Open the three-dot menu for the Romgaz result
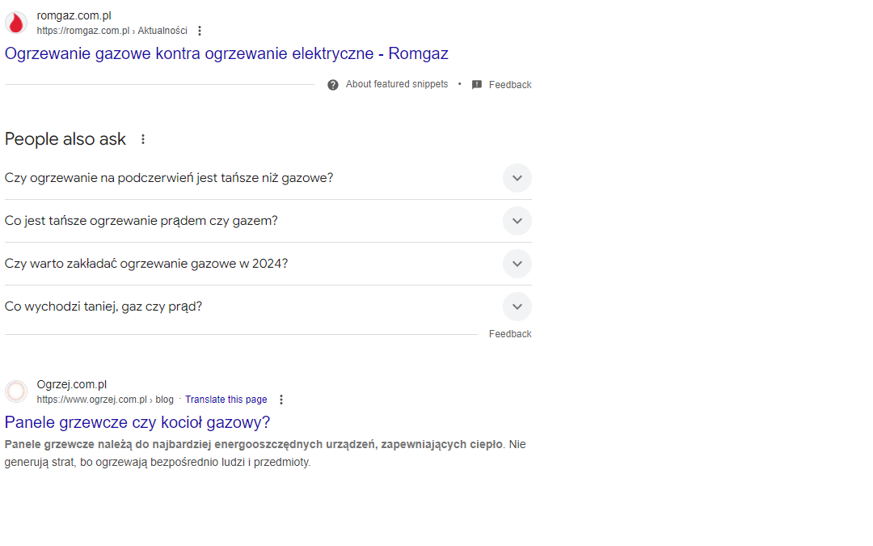The width and height of the screenshot is (873, 546). pos(199,30)
